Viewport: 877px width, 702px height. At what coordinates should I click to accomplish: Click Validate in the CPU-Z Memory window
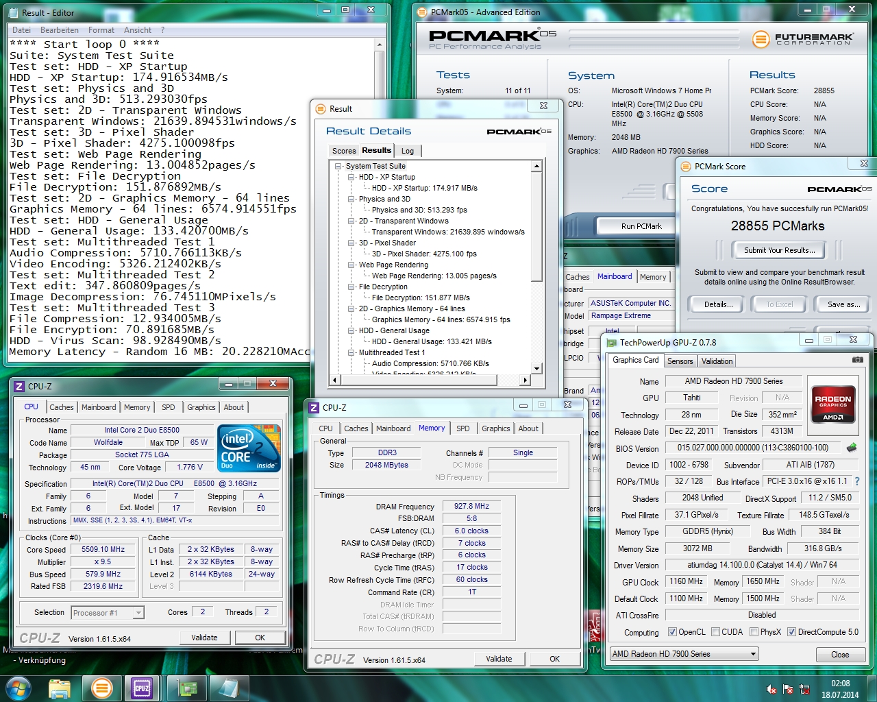[x=499, y=659]
